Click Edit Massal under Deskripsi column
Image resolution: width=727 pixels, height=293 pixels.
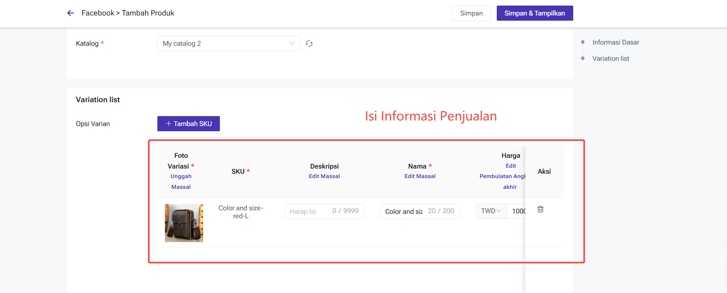(324, 176)
